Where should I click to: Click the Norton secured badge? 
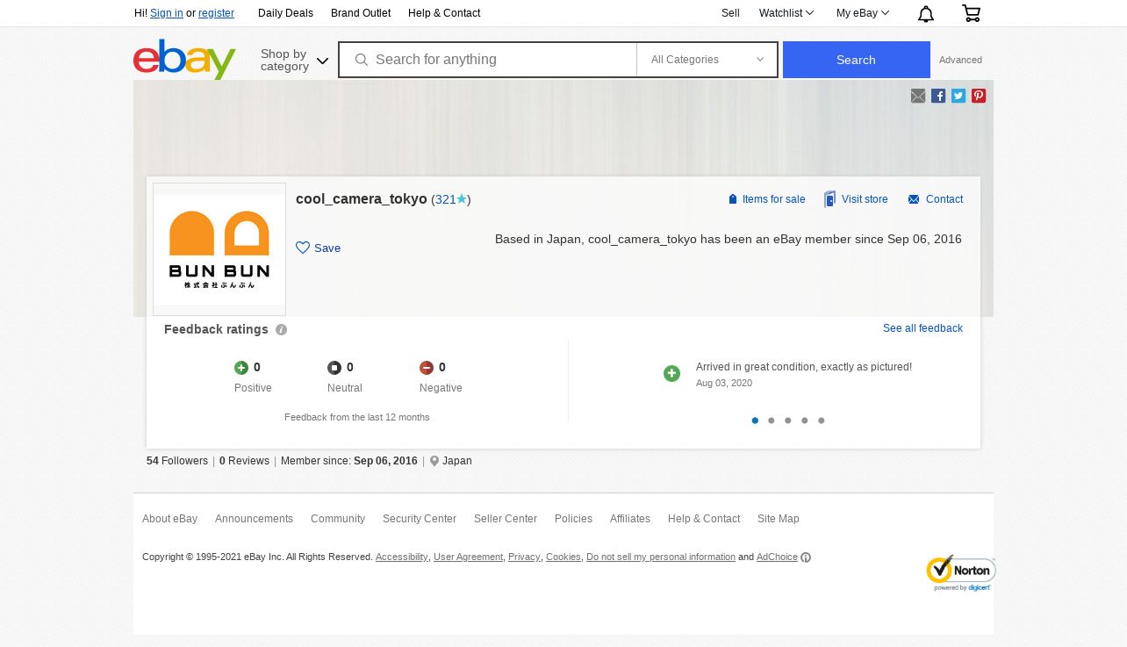point(960,573)
